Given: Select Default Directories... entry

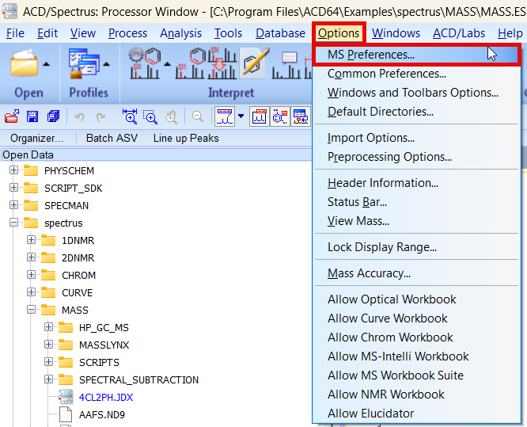Looking at the screenshot, I should [417, 112].
